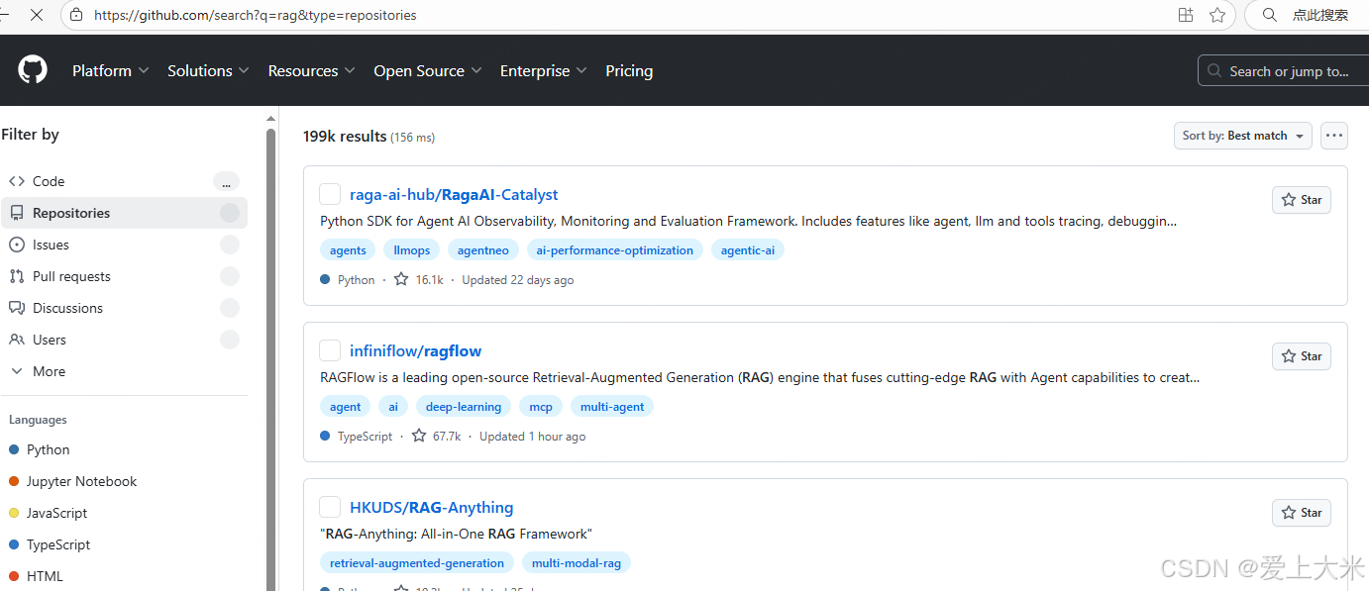Screen dimensions: 1369x591
Task: Open infiniflow/ragflow repository link
Action: [x=415, y=351]
